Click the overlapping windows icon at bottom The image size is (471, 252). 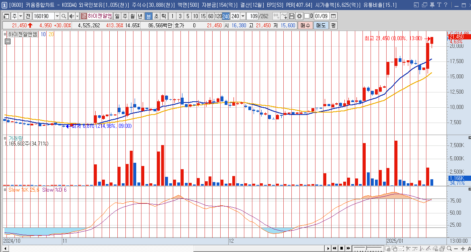point(394,248)
